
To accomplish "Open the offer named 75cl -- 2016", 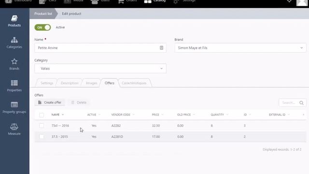I will tap(60, 126).
